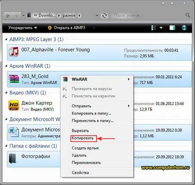Open Help with the question icon
Screen dimensions: 195x185
pyautogui.click(x=184, y=28)
